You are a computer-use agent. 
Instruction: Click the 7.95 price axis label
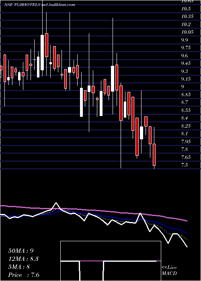tap(186, 142)
